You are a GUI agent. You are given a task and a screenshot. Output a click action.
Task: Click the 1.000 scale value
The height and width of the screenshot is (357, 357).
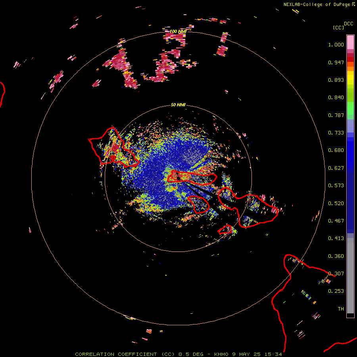[336, 44]
